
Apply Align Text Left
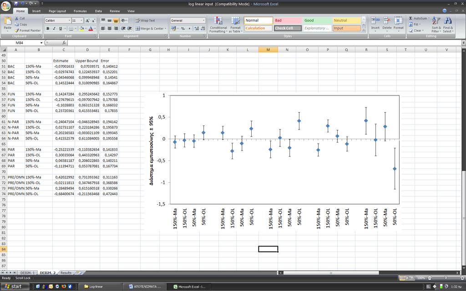[103, 29]
